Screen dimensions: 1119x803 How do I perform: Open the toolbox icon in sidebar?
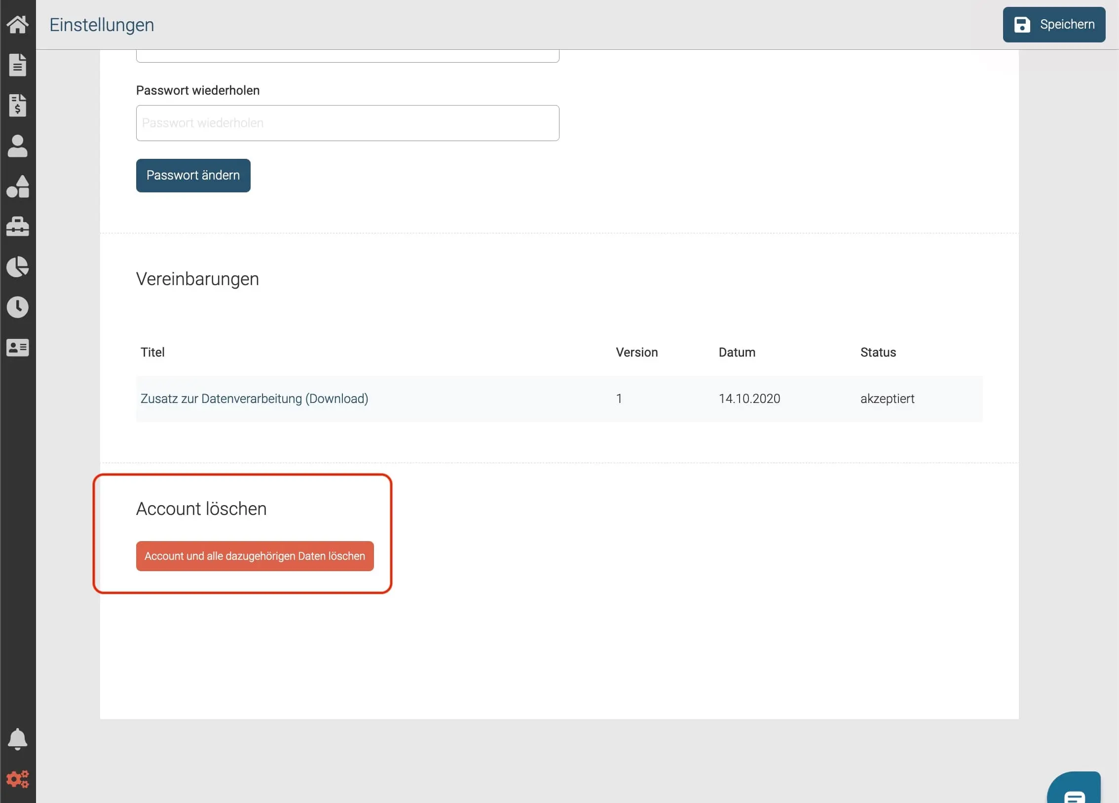pos(18,226)
